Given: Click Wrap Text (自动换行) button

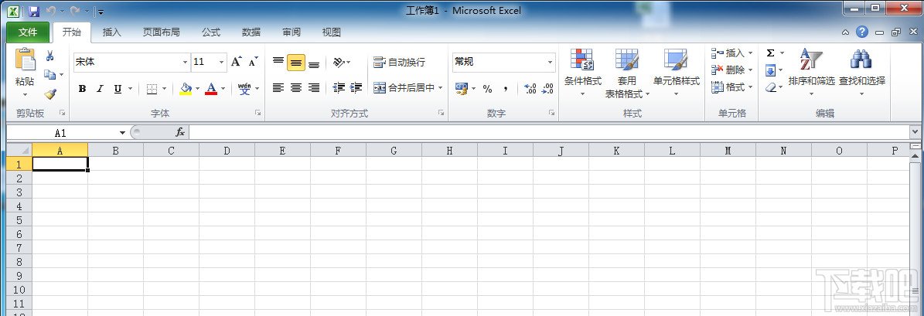Looking at the screenshot, I should 400,62.
